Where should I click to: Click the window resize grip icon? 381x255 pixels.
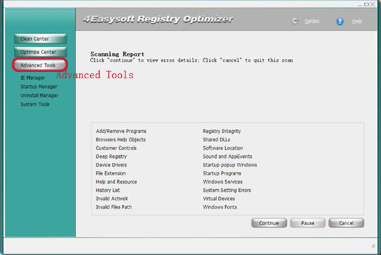373,246
